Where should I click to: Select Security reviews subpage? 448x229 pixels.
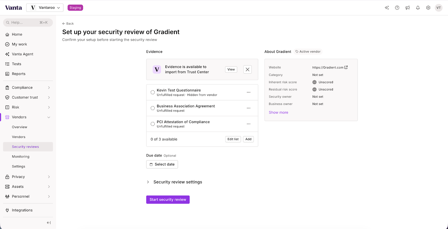[28, 147]
